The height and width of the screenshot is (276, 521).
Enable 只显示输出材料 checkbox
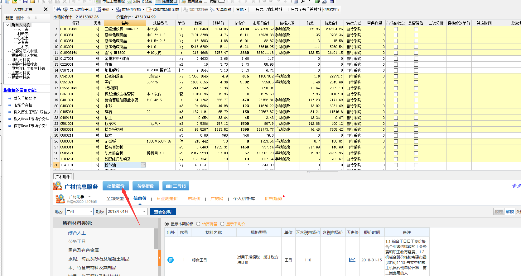point(252,9)
